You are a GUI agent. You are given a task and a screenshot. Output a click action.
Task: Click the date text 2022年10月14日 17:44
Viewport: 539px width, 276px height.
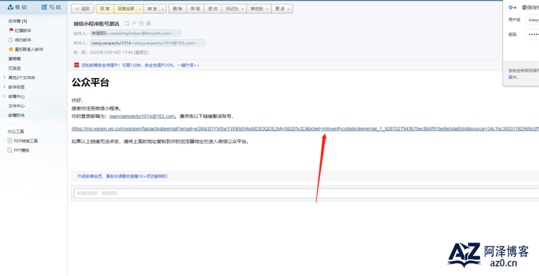[x=111, y=53]
